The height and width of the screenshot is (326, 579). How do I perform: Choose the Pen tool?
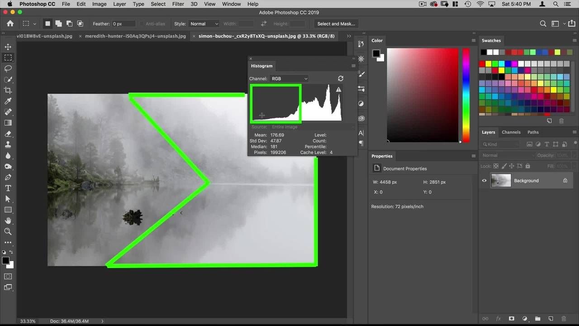8,177
